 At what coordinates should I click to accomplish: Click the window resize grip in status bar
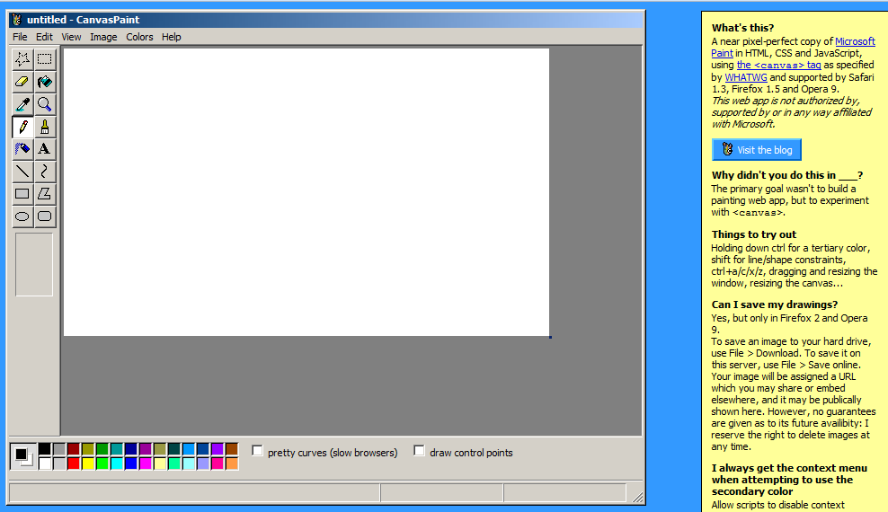(x=637, y=497)
